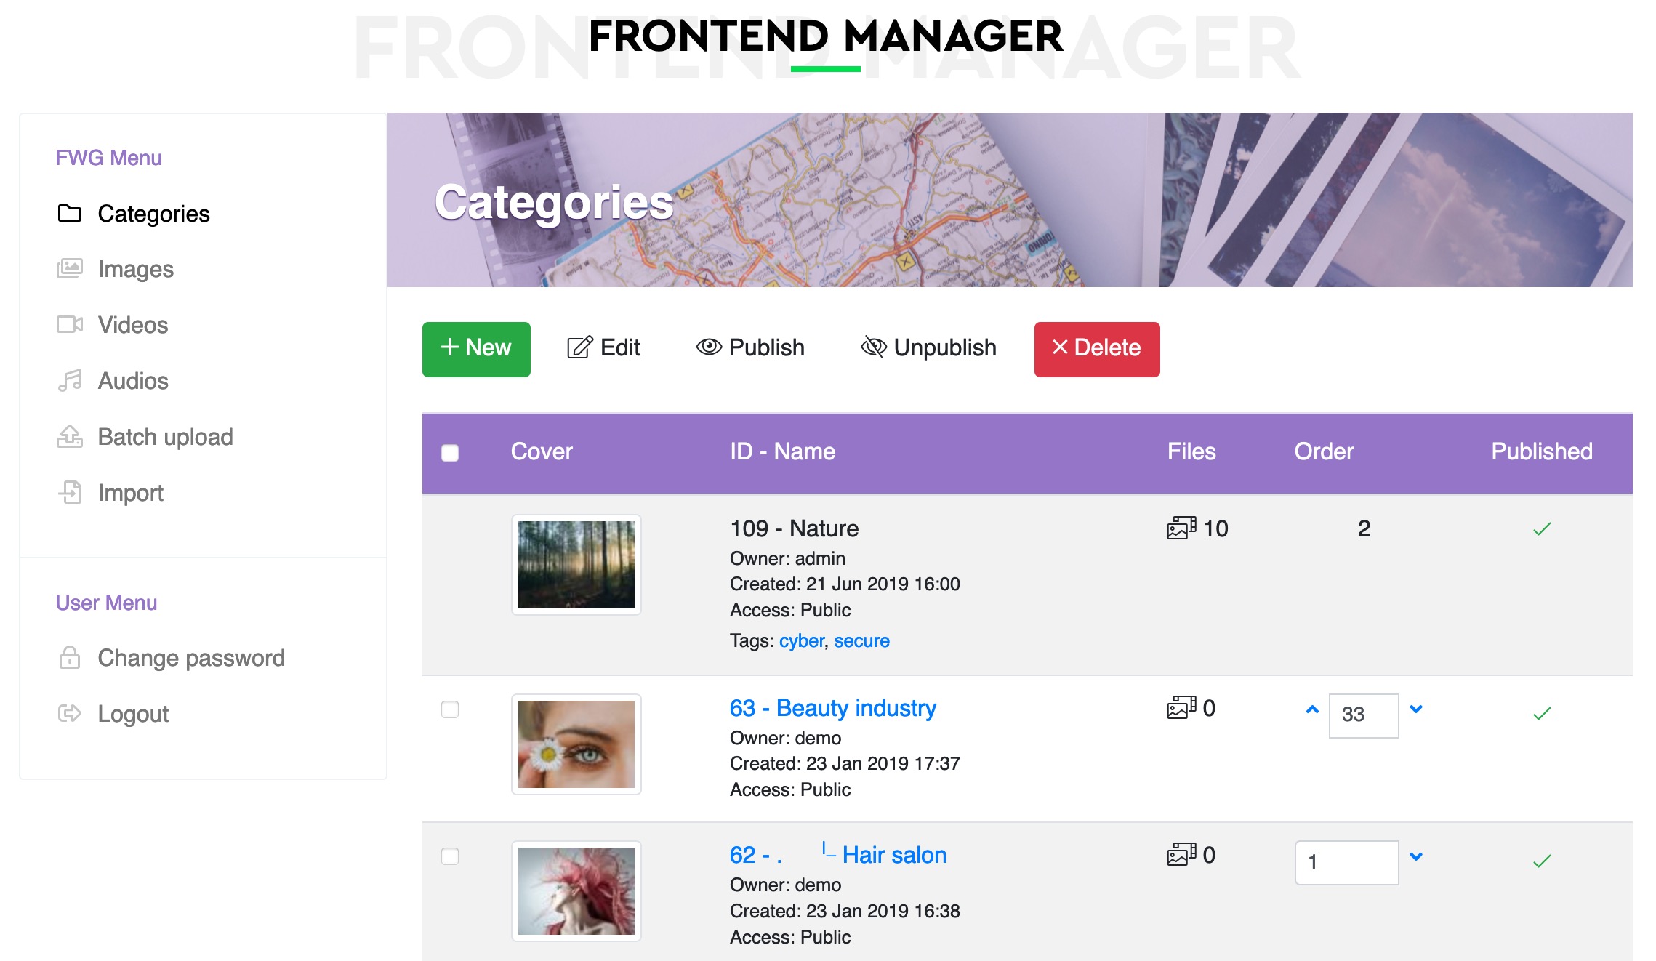The height and width of the screenshot is (961, 1656).
Task: Select the Edit menu option
Action: (x=603, y=347)
